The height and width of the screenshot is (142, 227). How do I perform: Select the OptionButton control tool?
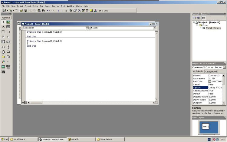pyautogui.click(x=8, y=37)
